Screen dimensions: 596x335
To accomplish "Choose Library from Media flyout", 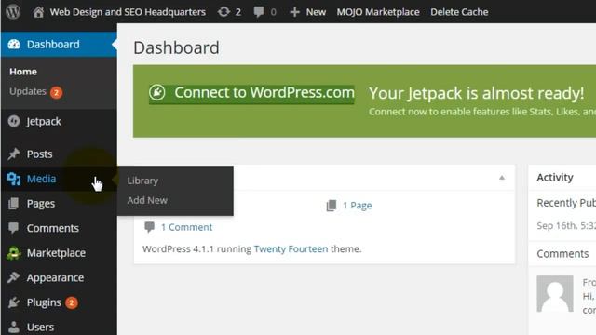I will [142, 181].
